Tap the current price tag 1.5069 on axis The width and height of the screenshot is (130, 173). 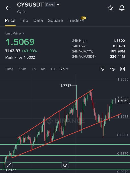pos(123,101)
